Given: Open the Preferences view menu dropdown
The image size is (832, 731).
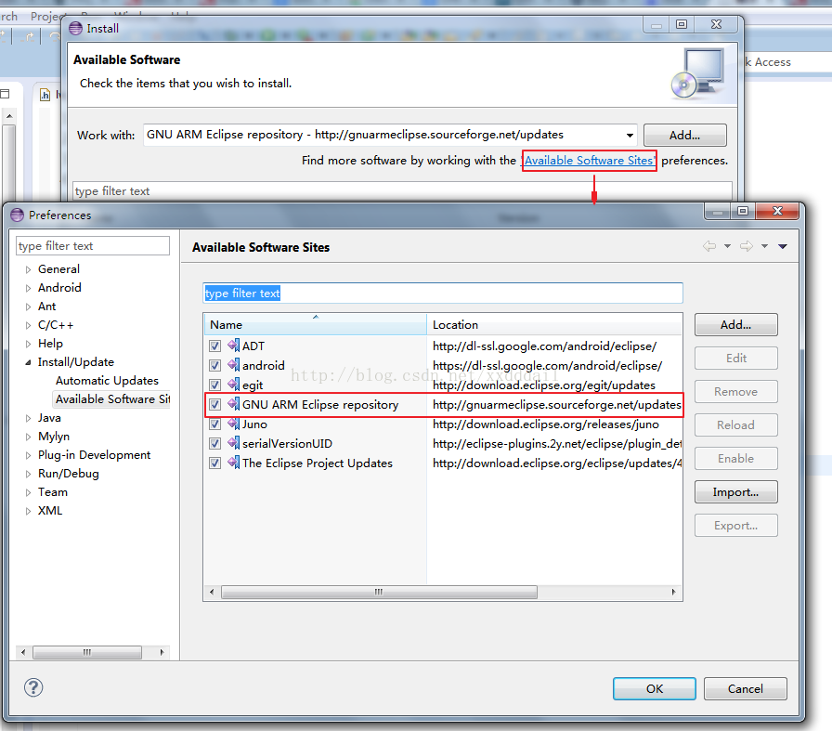Looking at the screenshot, I should tap(783, 246).
